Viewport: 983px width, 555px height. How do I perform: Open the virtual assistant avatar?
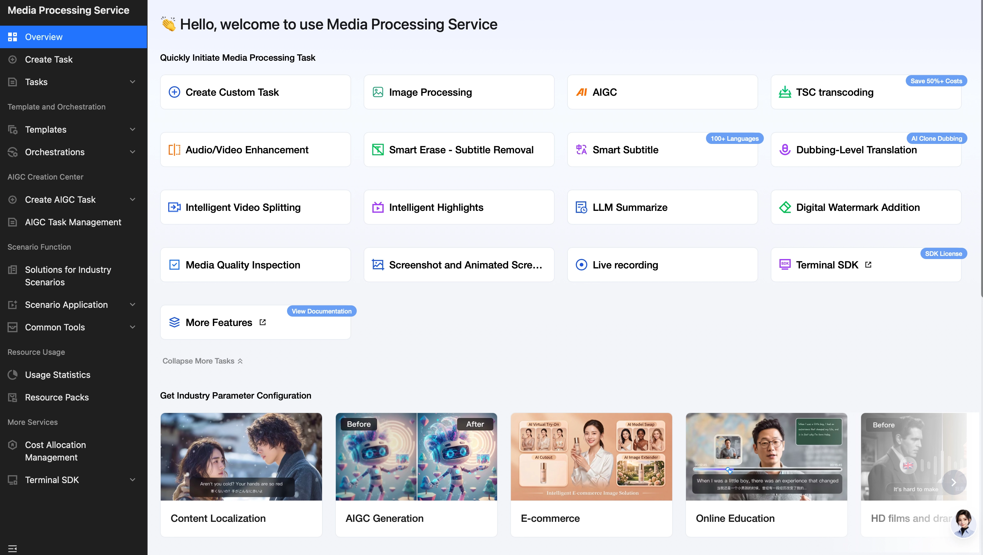[x=963, y=523]
